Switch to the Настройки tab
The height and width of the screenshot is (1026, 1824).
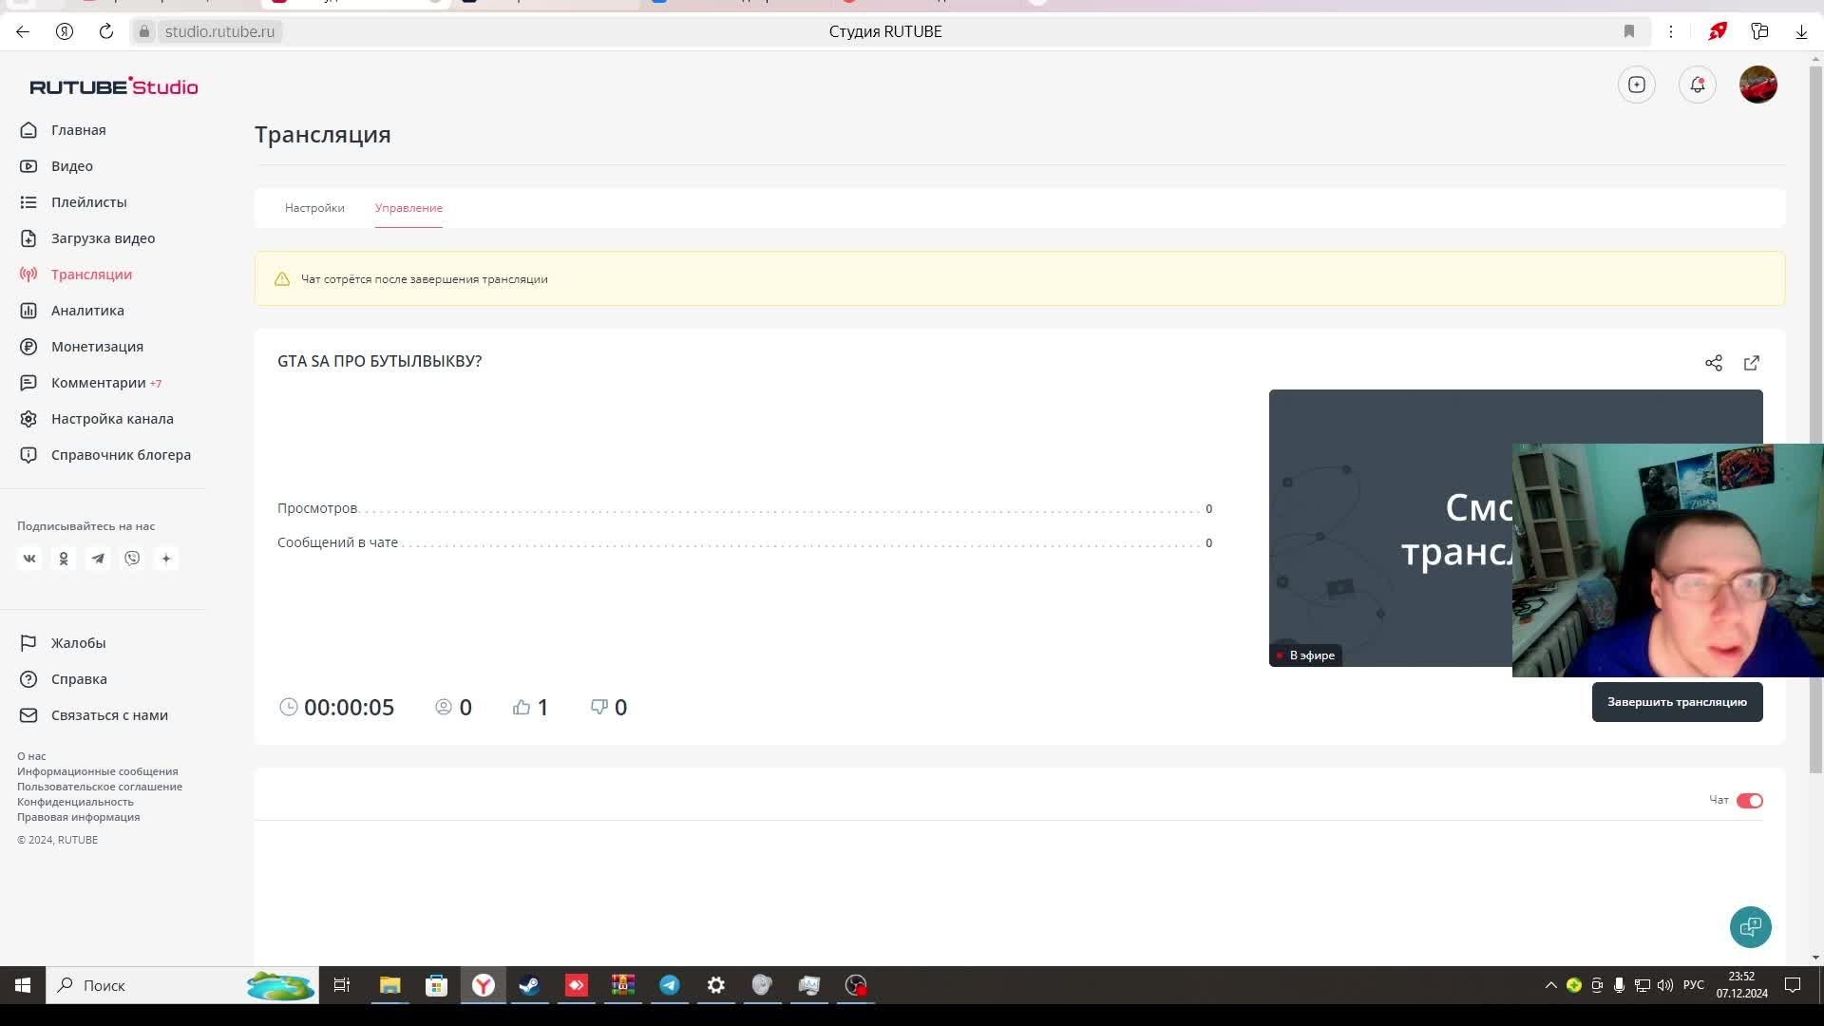tap(314, 208)
